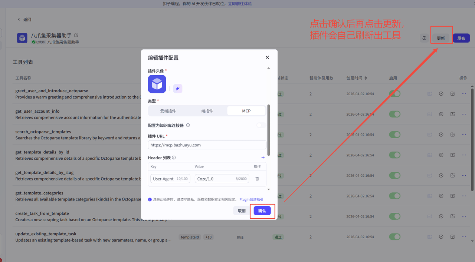The image size is (475, 262).
Task: Click the 确认 button
Action: click(x=262, y=211)
